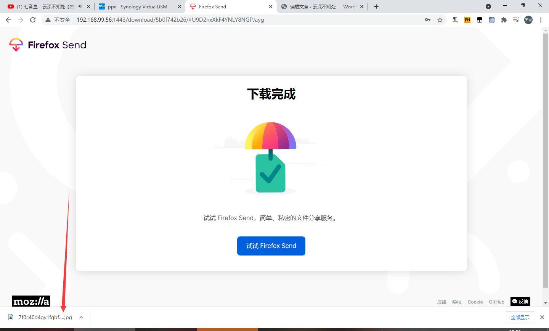549x331 pixels.
Task: Open the GitHub footer link
Action: (496, 302)
